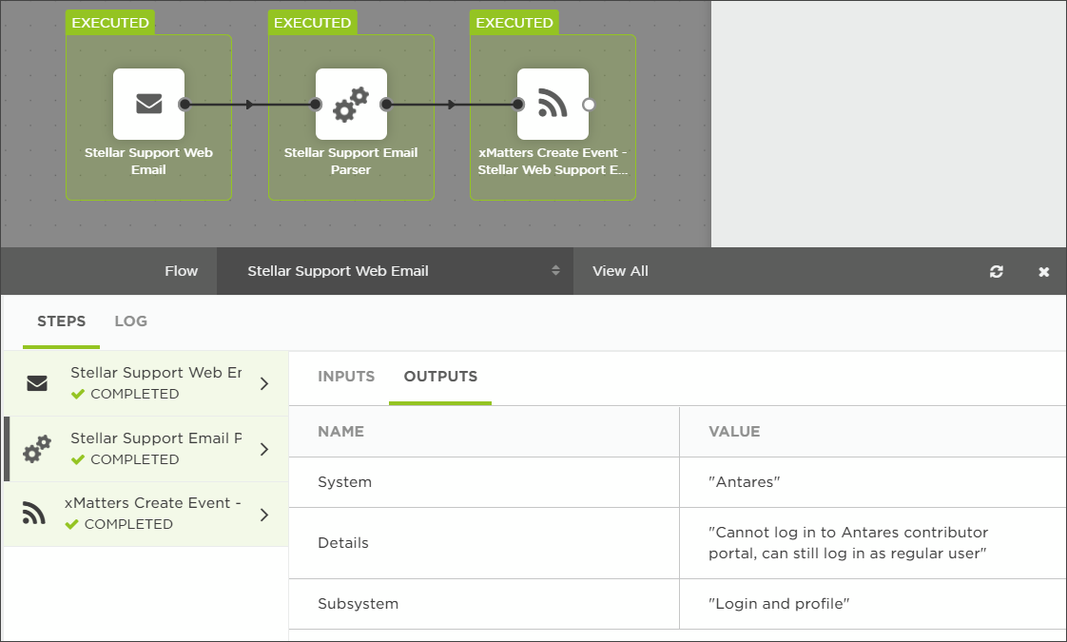This screenshot has width=1067, height=642.
Task: Click the "Login and profile" value cell
Action: (873, 604)
